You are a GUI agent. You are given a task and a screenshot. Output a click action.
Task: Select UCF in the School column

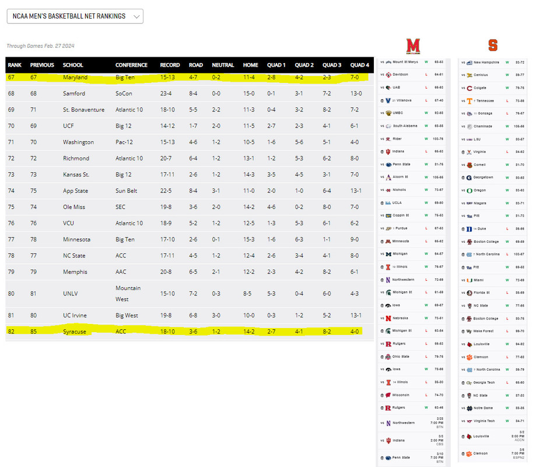68,126
